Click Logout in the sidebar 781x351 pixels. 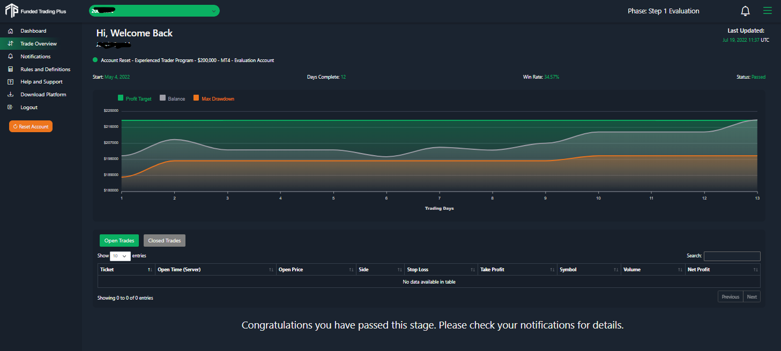[x=29, y=108]
